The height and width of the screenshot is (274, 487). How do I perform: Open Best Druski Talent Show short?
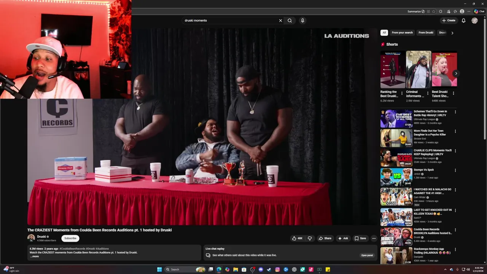pyautogui.click(x=444, y=69)
